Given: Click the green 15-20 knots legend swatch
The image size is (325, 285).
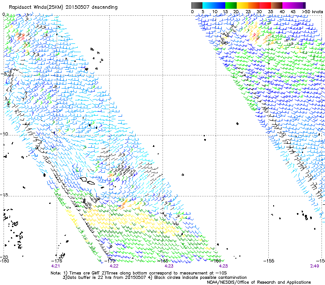Looking at the screenshot, I should point(231,5).
